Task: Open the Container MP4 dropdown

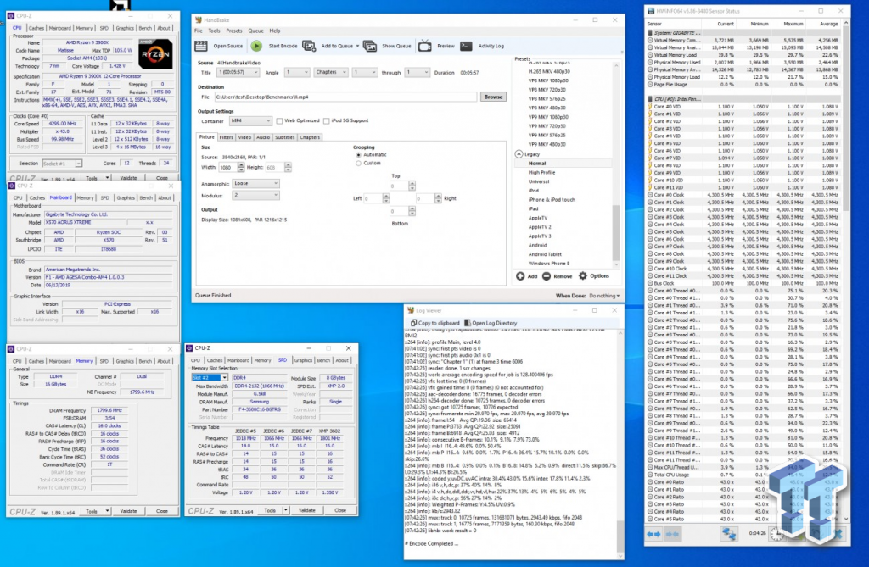Action: click(x=253, y=121)
